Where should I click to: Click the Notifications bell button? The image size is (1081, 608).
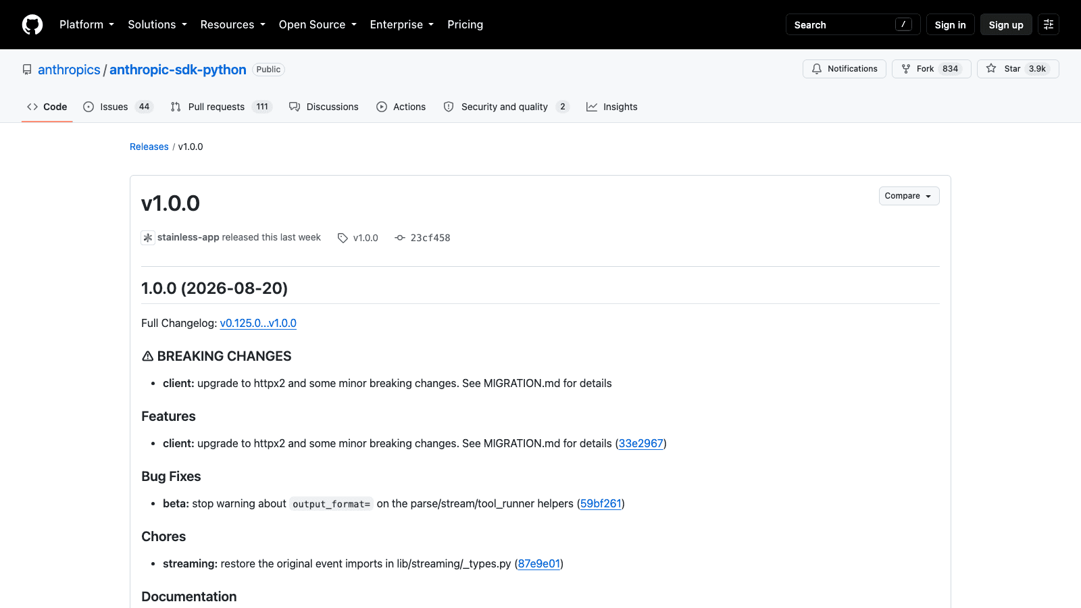845,69
